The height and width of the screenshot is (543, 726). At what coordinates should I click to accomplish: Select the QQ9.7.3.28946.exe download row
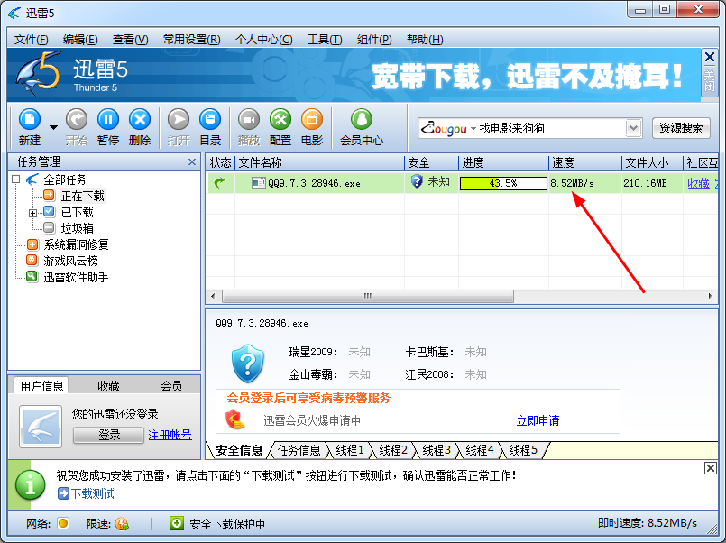click(462, 183)
